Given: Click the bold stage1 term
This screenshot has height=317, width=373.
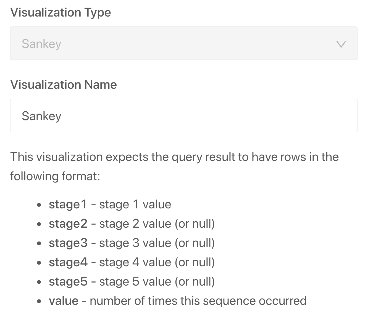Looking at the screenshot, I should tap(68, 205).
